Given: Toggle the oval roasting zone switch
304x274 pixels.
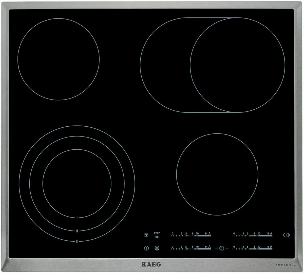Looking at the screenshot, I should click(x=286, y=235).
